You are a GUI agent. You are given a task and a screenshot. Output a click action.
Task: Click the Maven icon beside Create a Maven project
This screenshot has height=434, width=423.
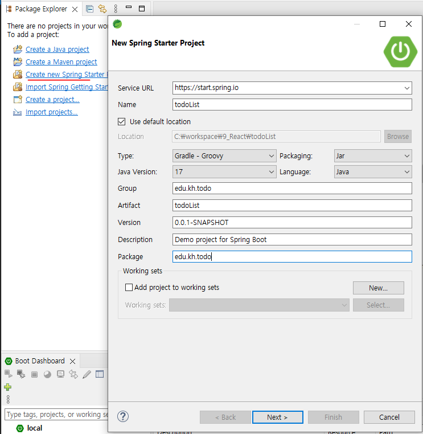click(x=18, y=62)
